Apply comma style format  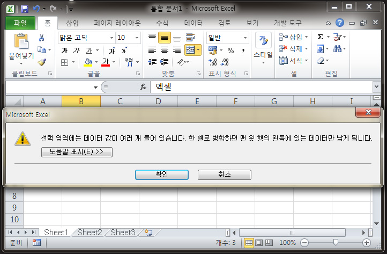pyautogui.click(x=243, y=50)
